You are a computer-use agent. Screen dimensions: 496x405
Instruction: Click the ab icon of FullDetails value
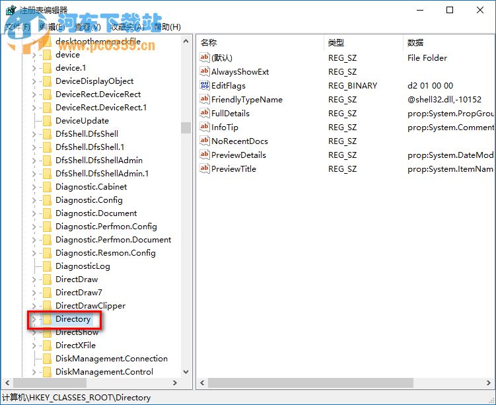pyautogui.click(x=204, y=113)
